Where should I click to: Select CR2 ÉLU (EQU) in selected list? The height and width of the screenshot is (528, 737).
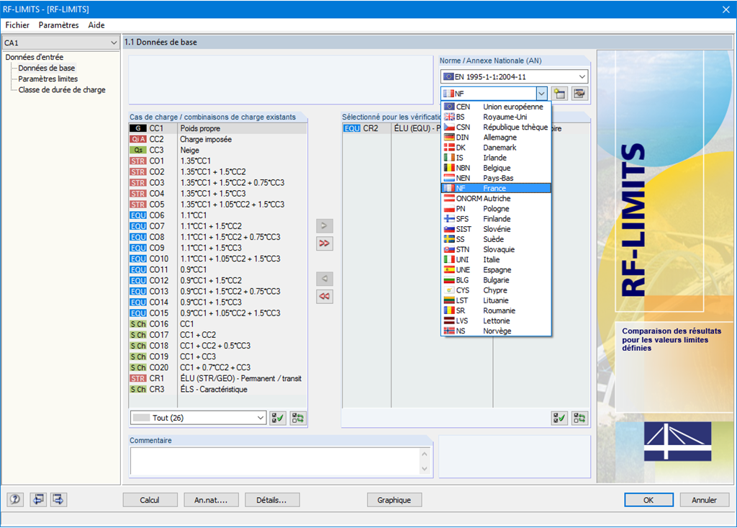392,128
